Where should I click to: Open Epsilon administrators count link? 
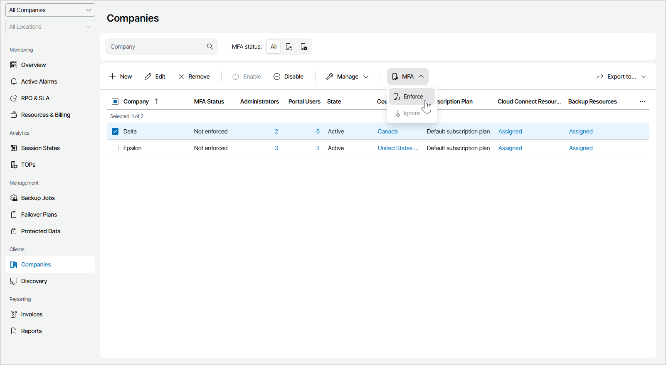coord(276,148)
